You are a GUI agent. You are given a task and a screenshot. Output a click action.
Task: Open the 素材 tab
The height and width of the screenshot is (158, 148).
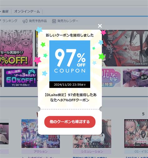point(5,11)
